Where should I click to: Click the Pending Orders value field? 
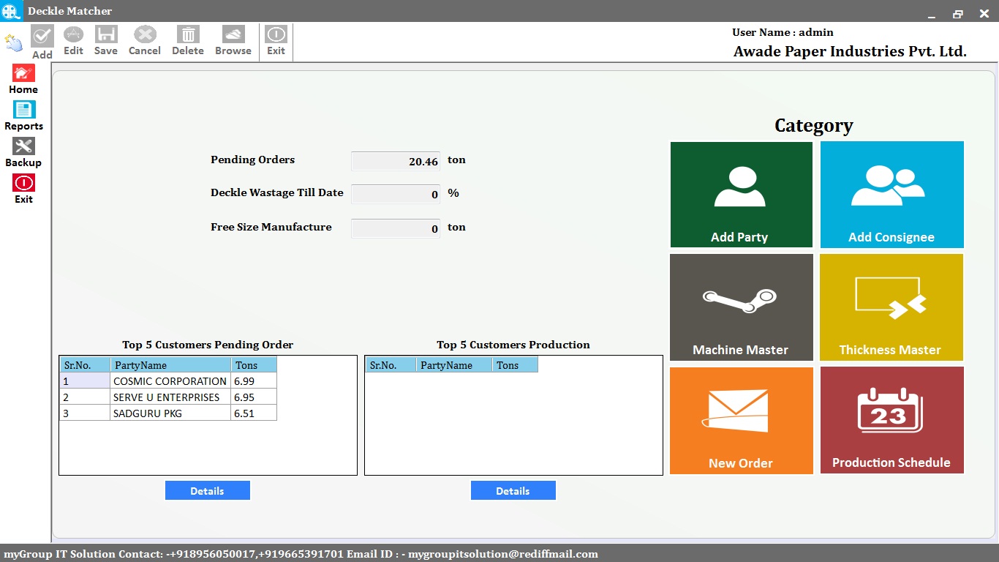395,161
